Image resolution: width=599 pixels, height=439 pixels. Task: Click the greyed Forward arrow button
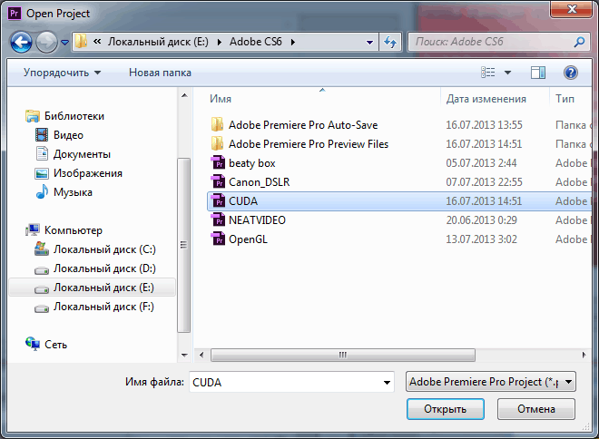pyautogui.click(x=46, y=42)
